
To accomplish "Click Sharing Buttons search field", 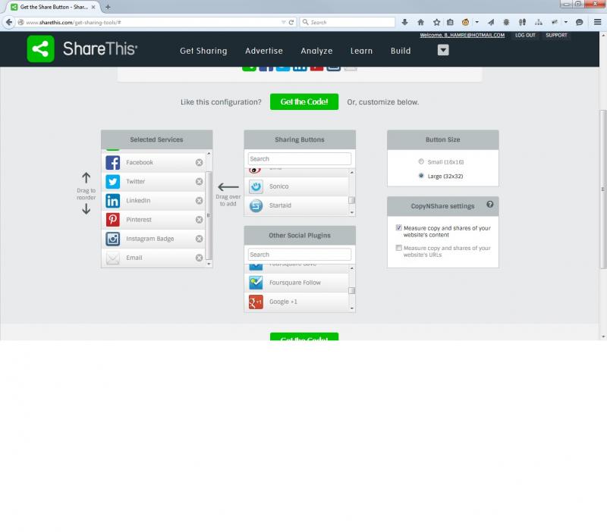I will tap(299, 159).
